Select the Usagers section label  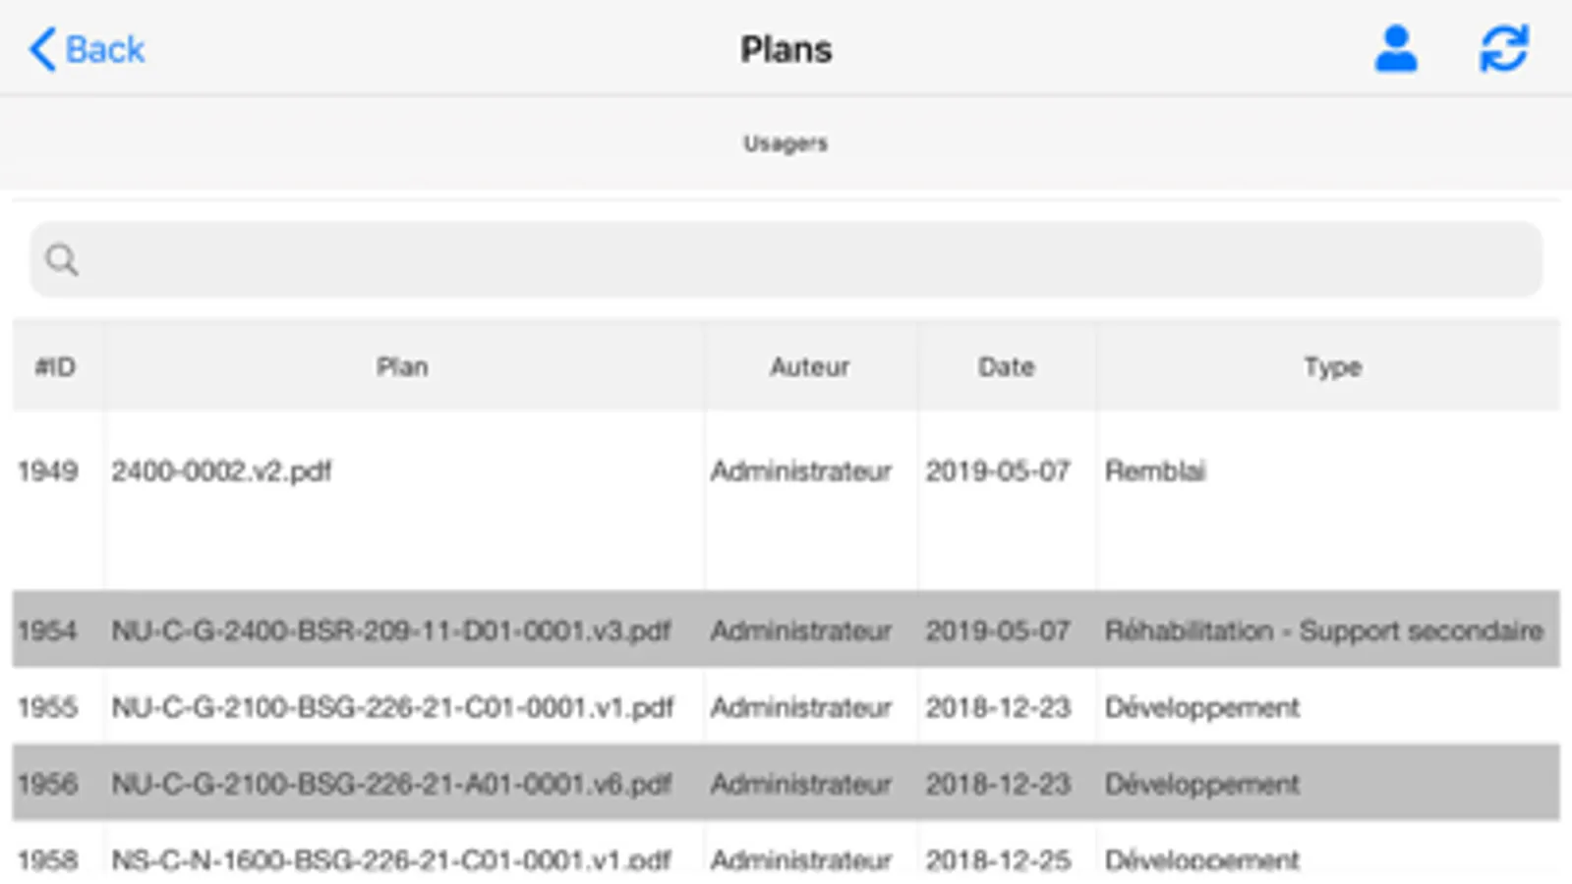click(786, 142)
